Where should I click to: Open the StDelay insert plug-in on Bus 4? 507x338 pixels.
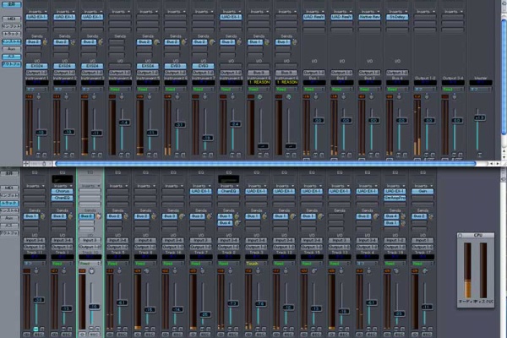click(x=395, y=15)
